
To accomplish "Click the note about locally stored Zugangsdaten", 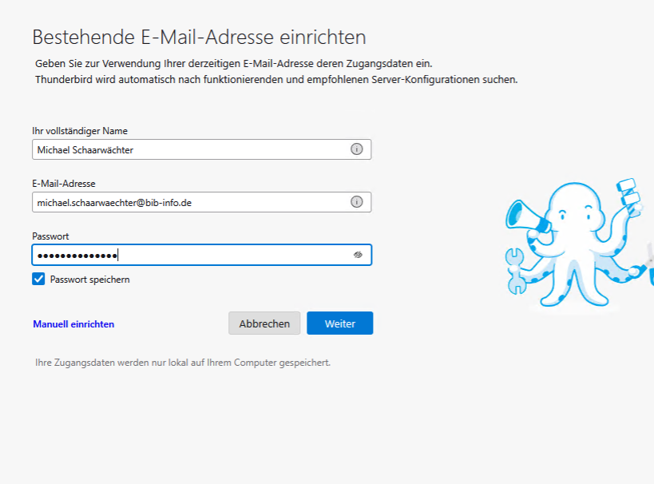I will tap(183, 363).
